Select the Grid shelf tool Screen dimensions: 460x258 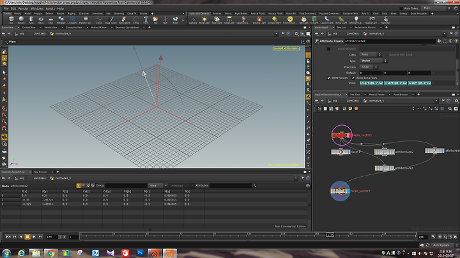[50, 20]
